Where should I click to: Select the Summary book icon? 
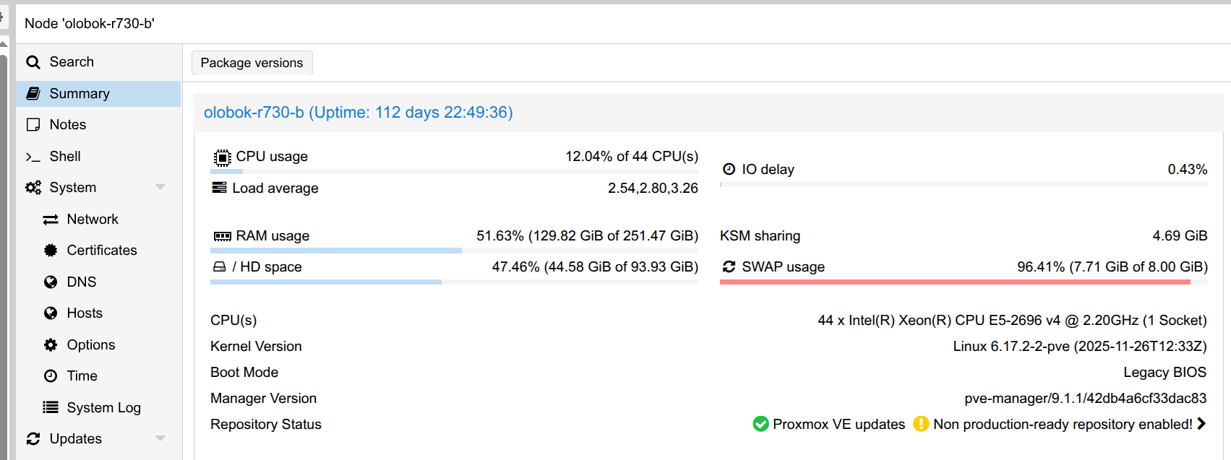33,93
